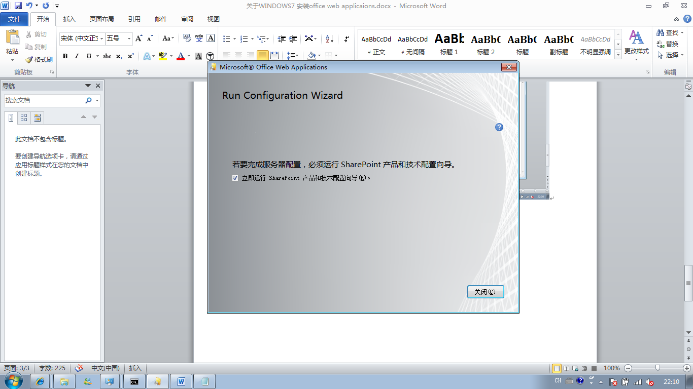This screenshot has width=693, height=389.
Task: Open the font size dropdown (五号)
Action: (x=129, y=38)
